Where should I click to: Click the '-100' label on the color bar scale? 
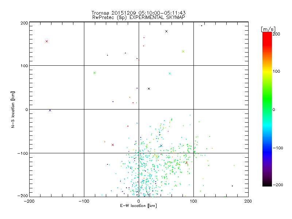[278, 148]
